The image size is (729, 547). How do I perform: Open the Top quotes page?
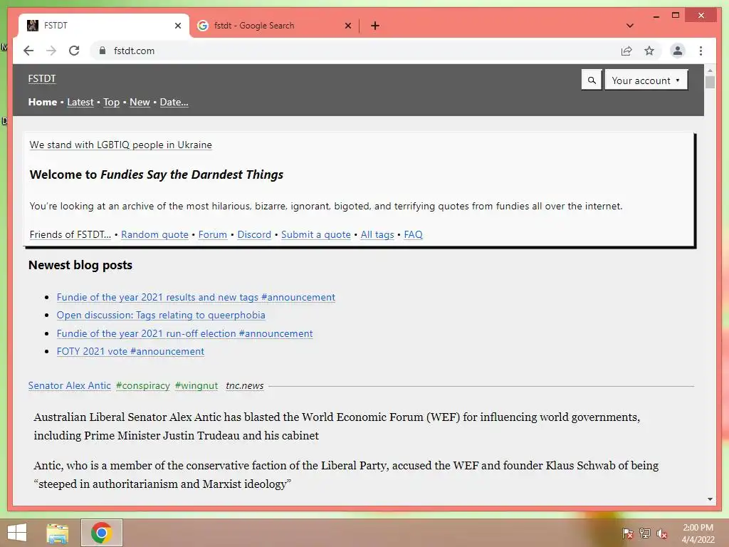(111, 102)
